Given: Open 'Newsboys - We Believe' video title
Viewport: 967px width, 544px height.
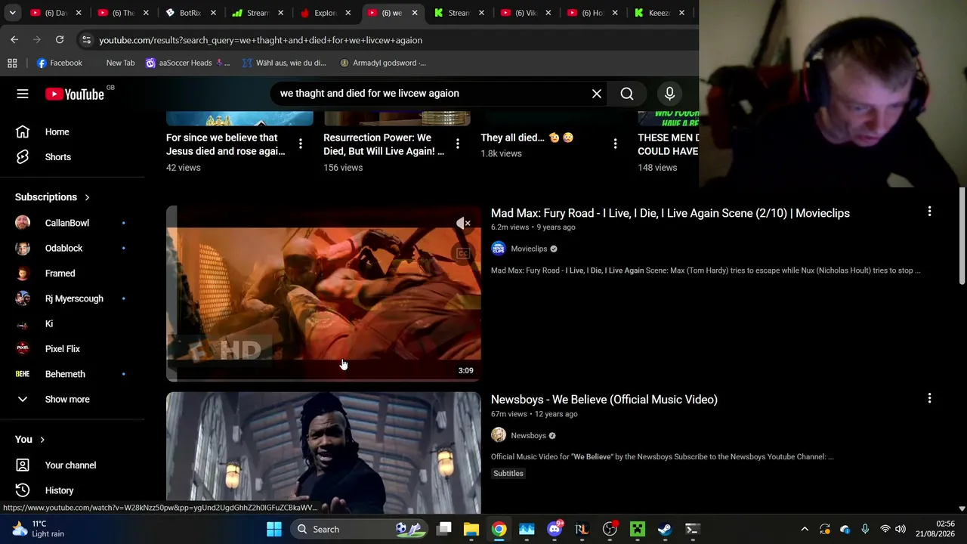Looking at the screenshot, I should (604, 400).
